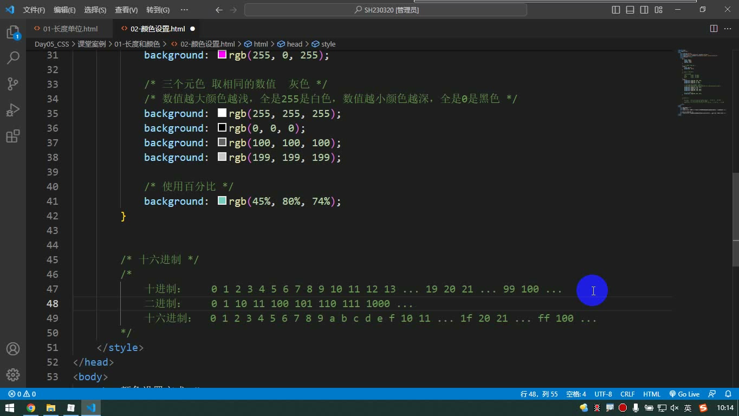Open the Source Control view
Screen dimensions: 739x416
coord(13,84)
